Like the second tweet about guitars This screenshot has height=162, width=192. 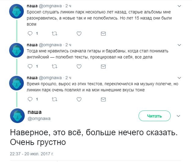[x=79, y=66]
